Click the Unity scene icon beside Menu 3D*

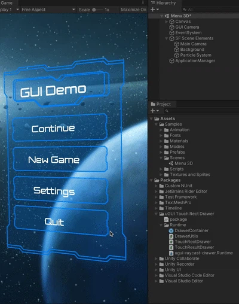(x=167, y=16)
